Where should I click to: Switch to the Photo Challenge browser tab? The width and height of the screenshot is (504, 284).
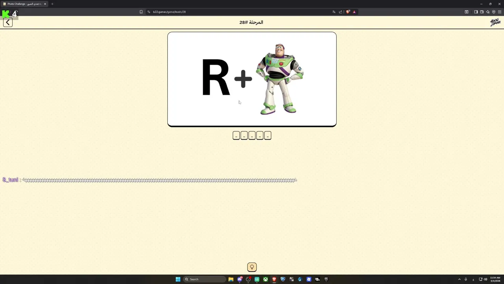click(24, 4)
